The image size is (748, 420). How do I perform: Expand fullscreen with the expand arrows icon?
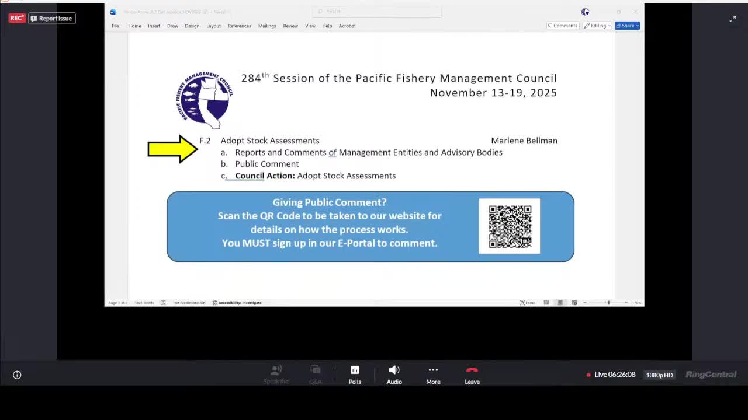click(733, 19)
